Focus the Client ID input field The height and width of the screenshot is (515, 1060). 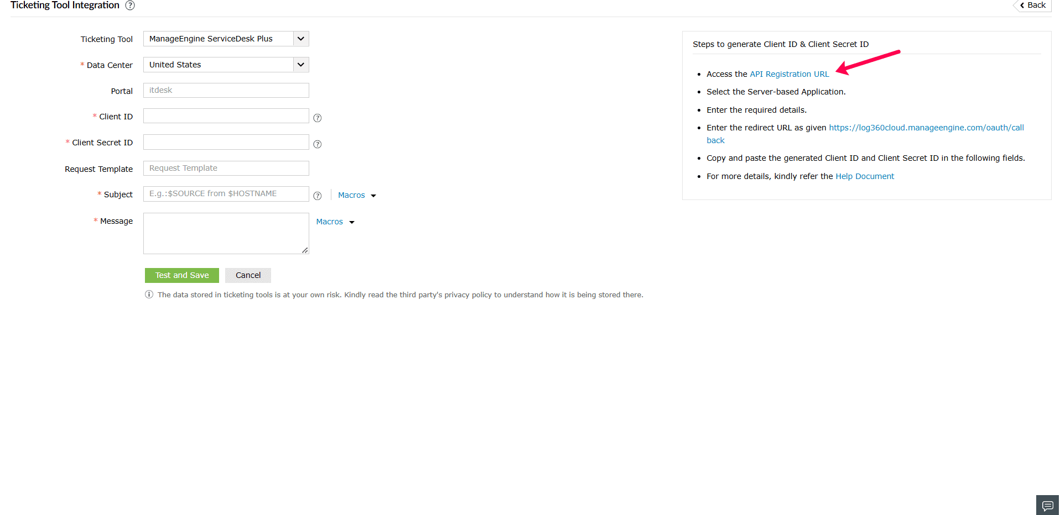click(226, 116)
